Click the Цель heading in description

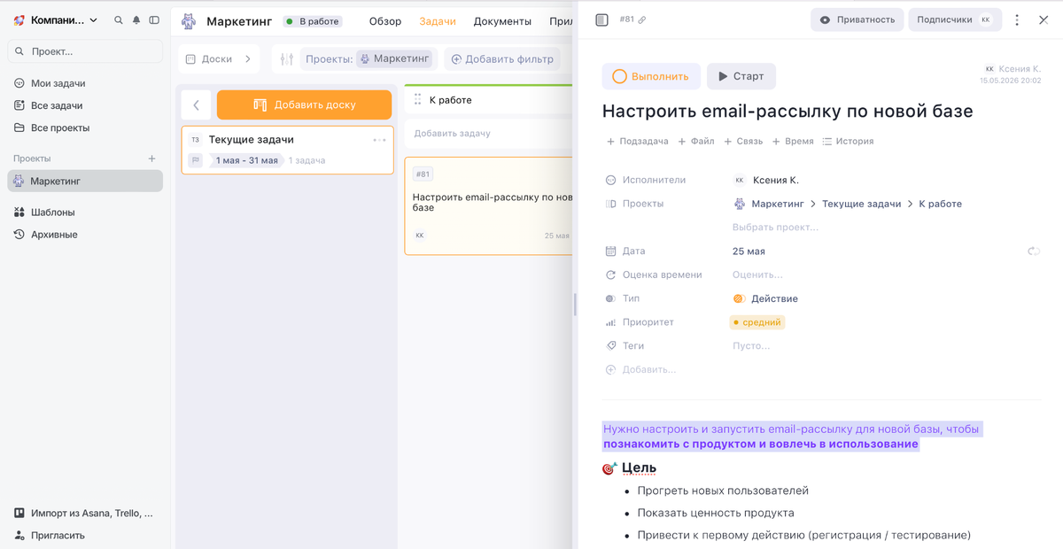(x=639, y=468)
